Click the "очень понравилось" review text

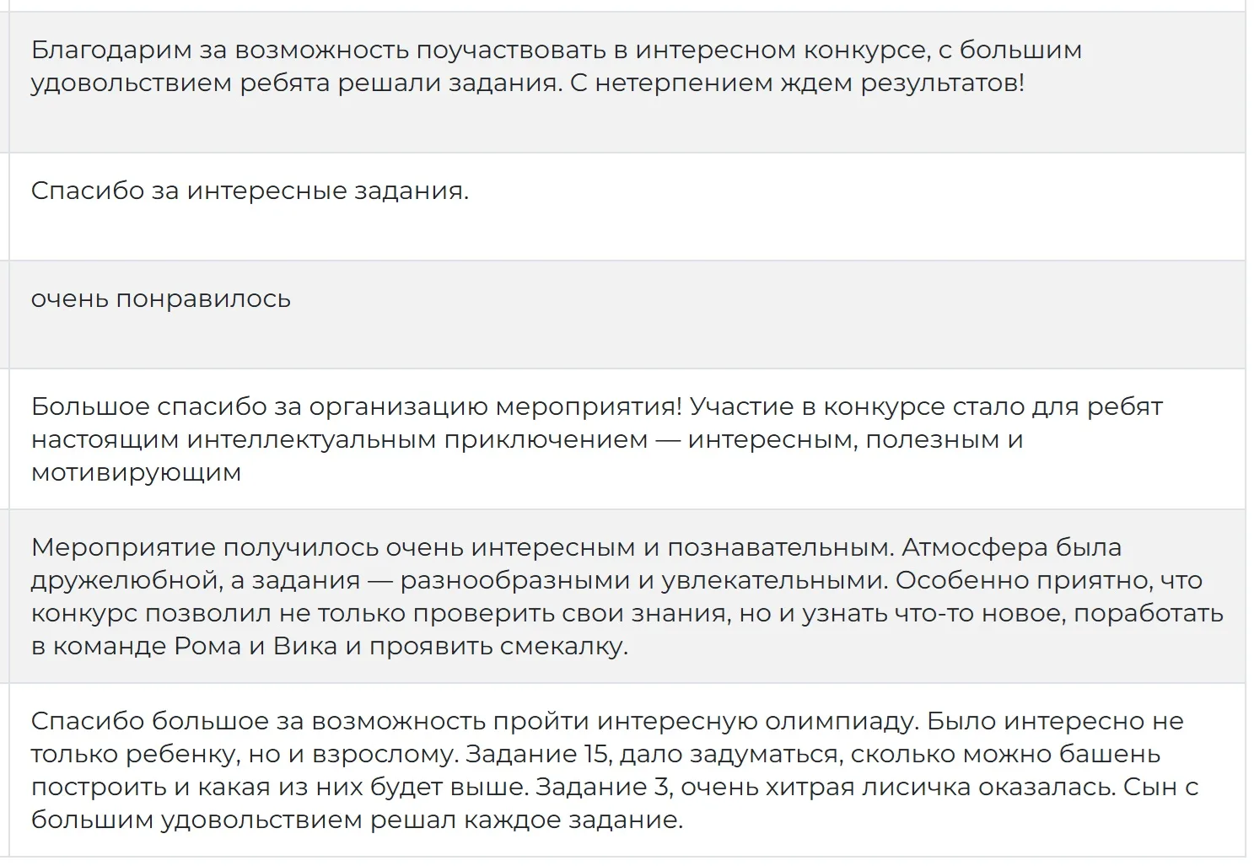click(x=161, y=299)
